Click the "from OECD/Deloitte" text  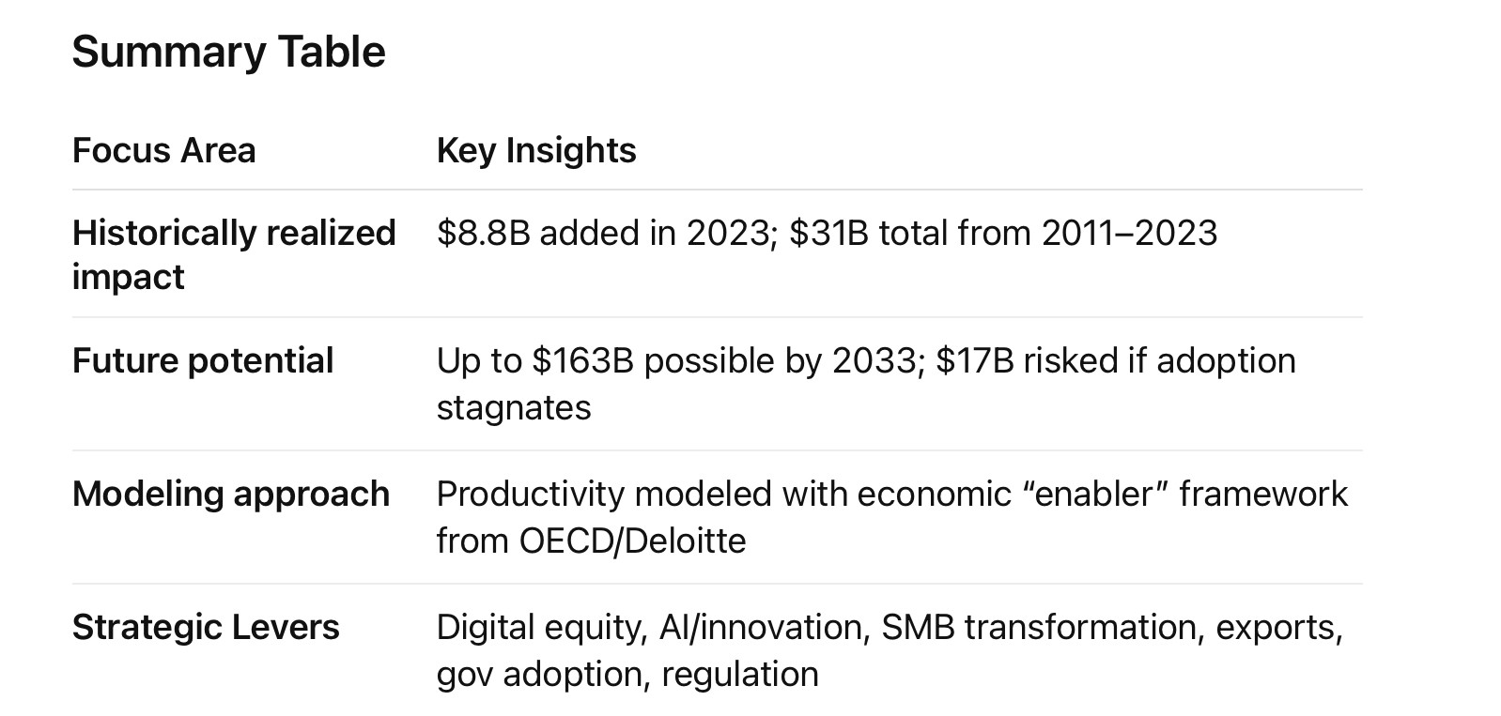pyautogui.click(x=591, y=541)
